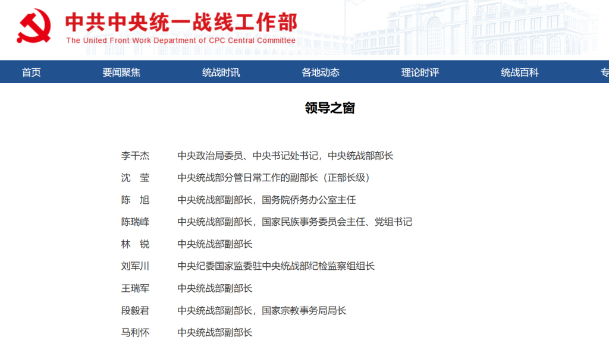Click the party emblem logo

34,27
